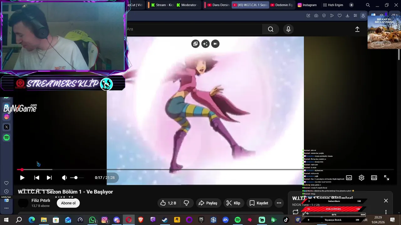Open the browser heart bookmarks icon
This screenshot has height=225, width=401.
(340, 16)
